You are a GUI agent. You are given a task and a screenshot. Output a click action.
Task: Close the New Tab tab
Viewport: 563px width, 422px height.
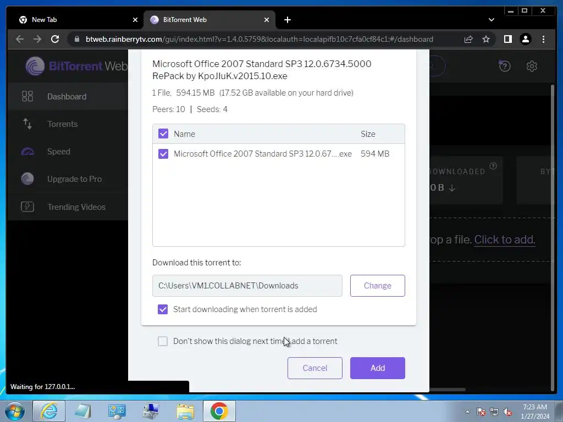tap(135, 20)
